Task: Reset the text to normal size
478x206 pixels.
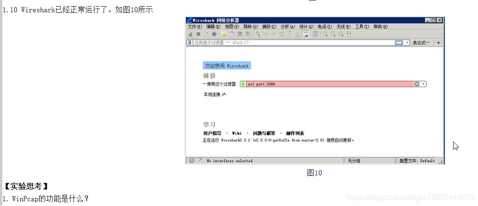Action: (341, 34)
